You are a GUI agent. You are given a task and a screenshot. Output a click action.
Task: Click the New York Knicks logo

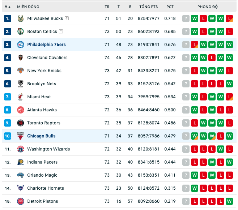pyautogui.click(x=21, y=71)
